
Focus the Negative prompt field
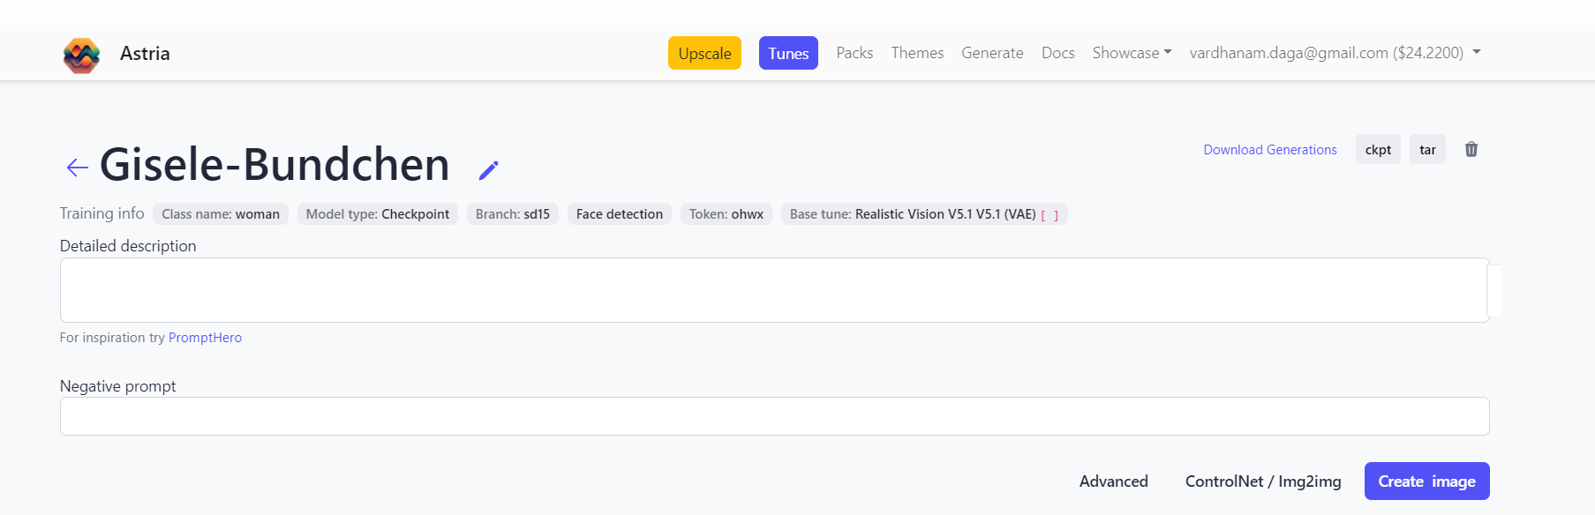[x=774, y=416]
